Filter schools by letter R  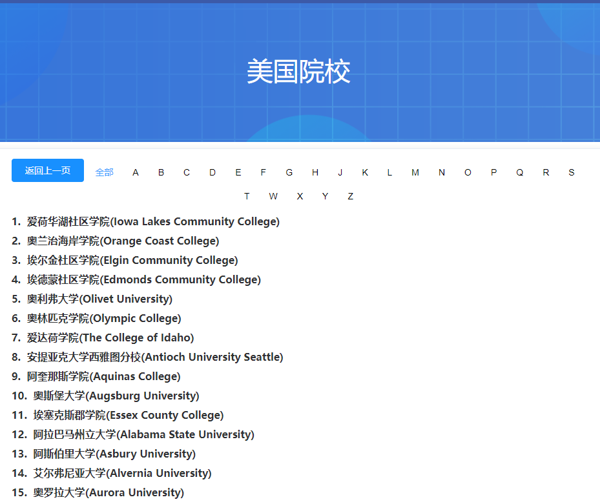(546, 172)
